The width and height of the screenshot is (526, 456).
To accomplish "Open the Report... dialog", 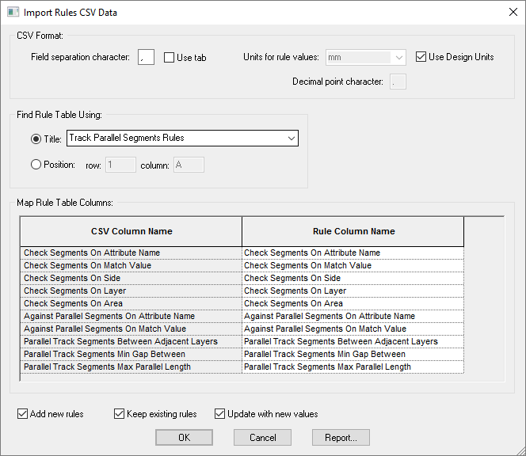I will click(341, 438).
